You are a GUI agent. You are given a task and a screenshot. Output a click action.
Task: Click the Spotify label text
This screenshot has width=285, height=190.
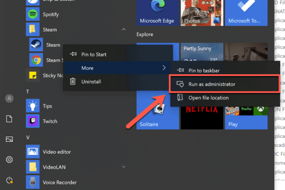[51, 15]
